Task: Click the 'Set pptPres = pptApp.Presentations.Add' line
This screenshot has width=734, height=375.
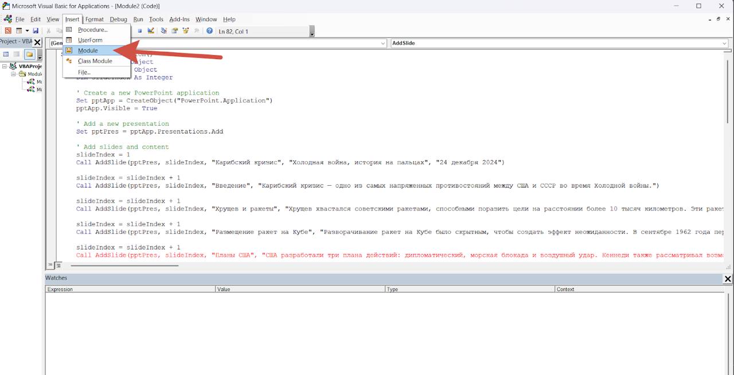Action: pyautogui.click(x=150, y=131)
